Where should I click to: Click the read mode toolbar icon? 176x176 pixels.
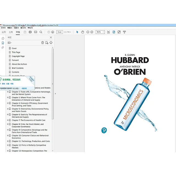tap(124, 32)
